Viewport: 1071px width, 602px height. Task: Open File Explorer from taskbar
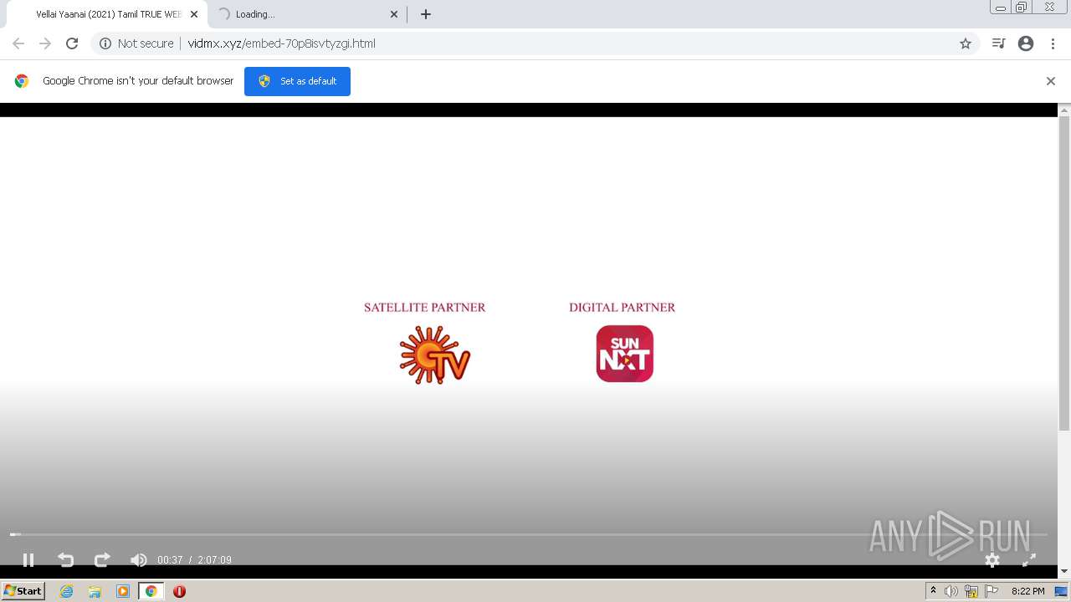[95, 591]
